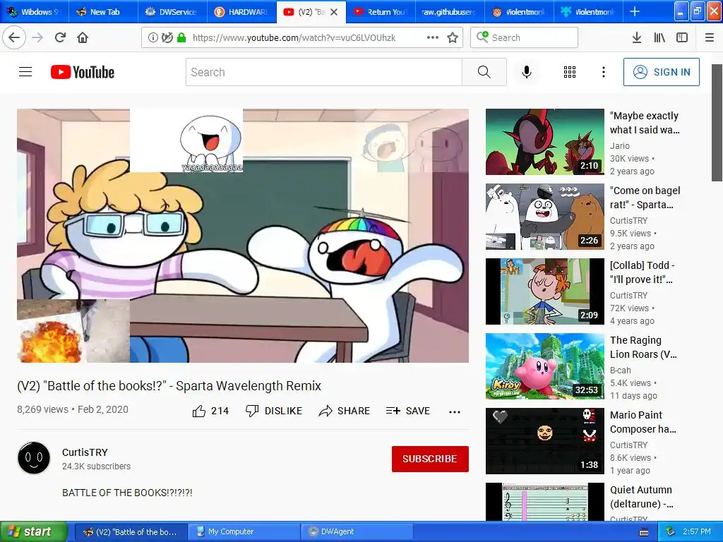Open a new browser tab with plus
The width and height of the screenshot is (723, 542).
[635, 11]
